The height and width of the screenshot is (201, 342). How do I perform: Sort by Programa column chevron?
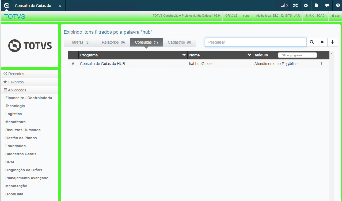pos(184,55)
